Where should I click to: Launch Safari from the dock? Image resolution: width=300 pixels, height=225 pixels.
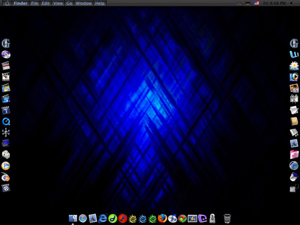point(83,218)
